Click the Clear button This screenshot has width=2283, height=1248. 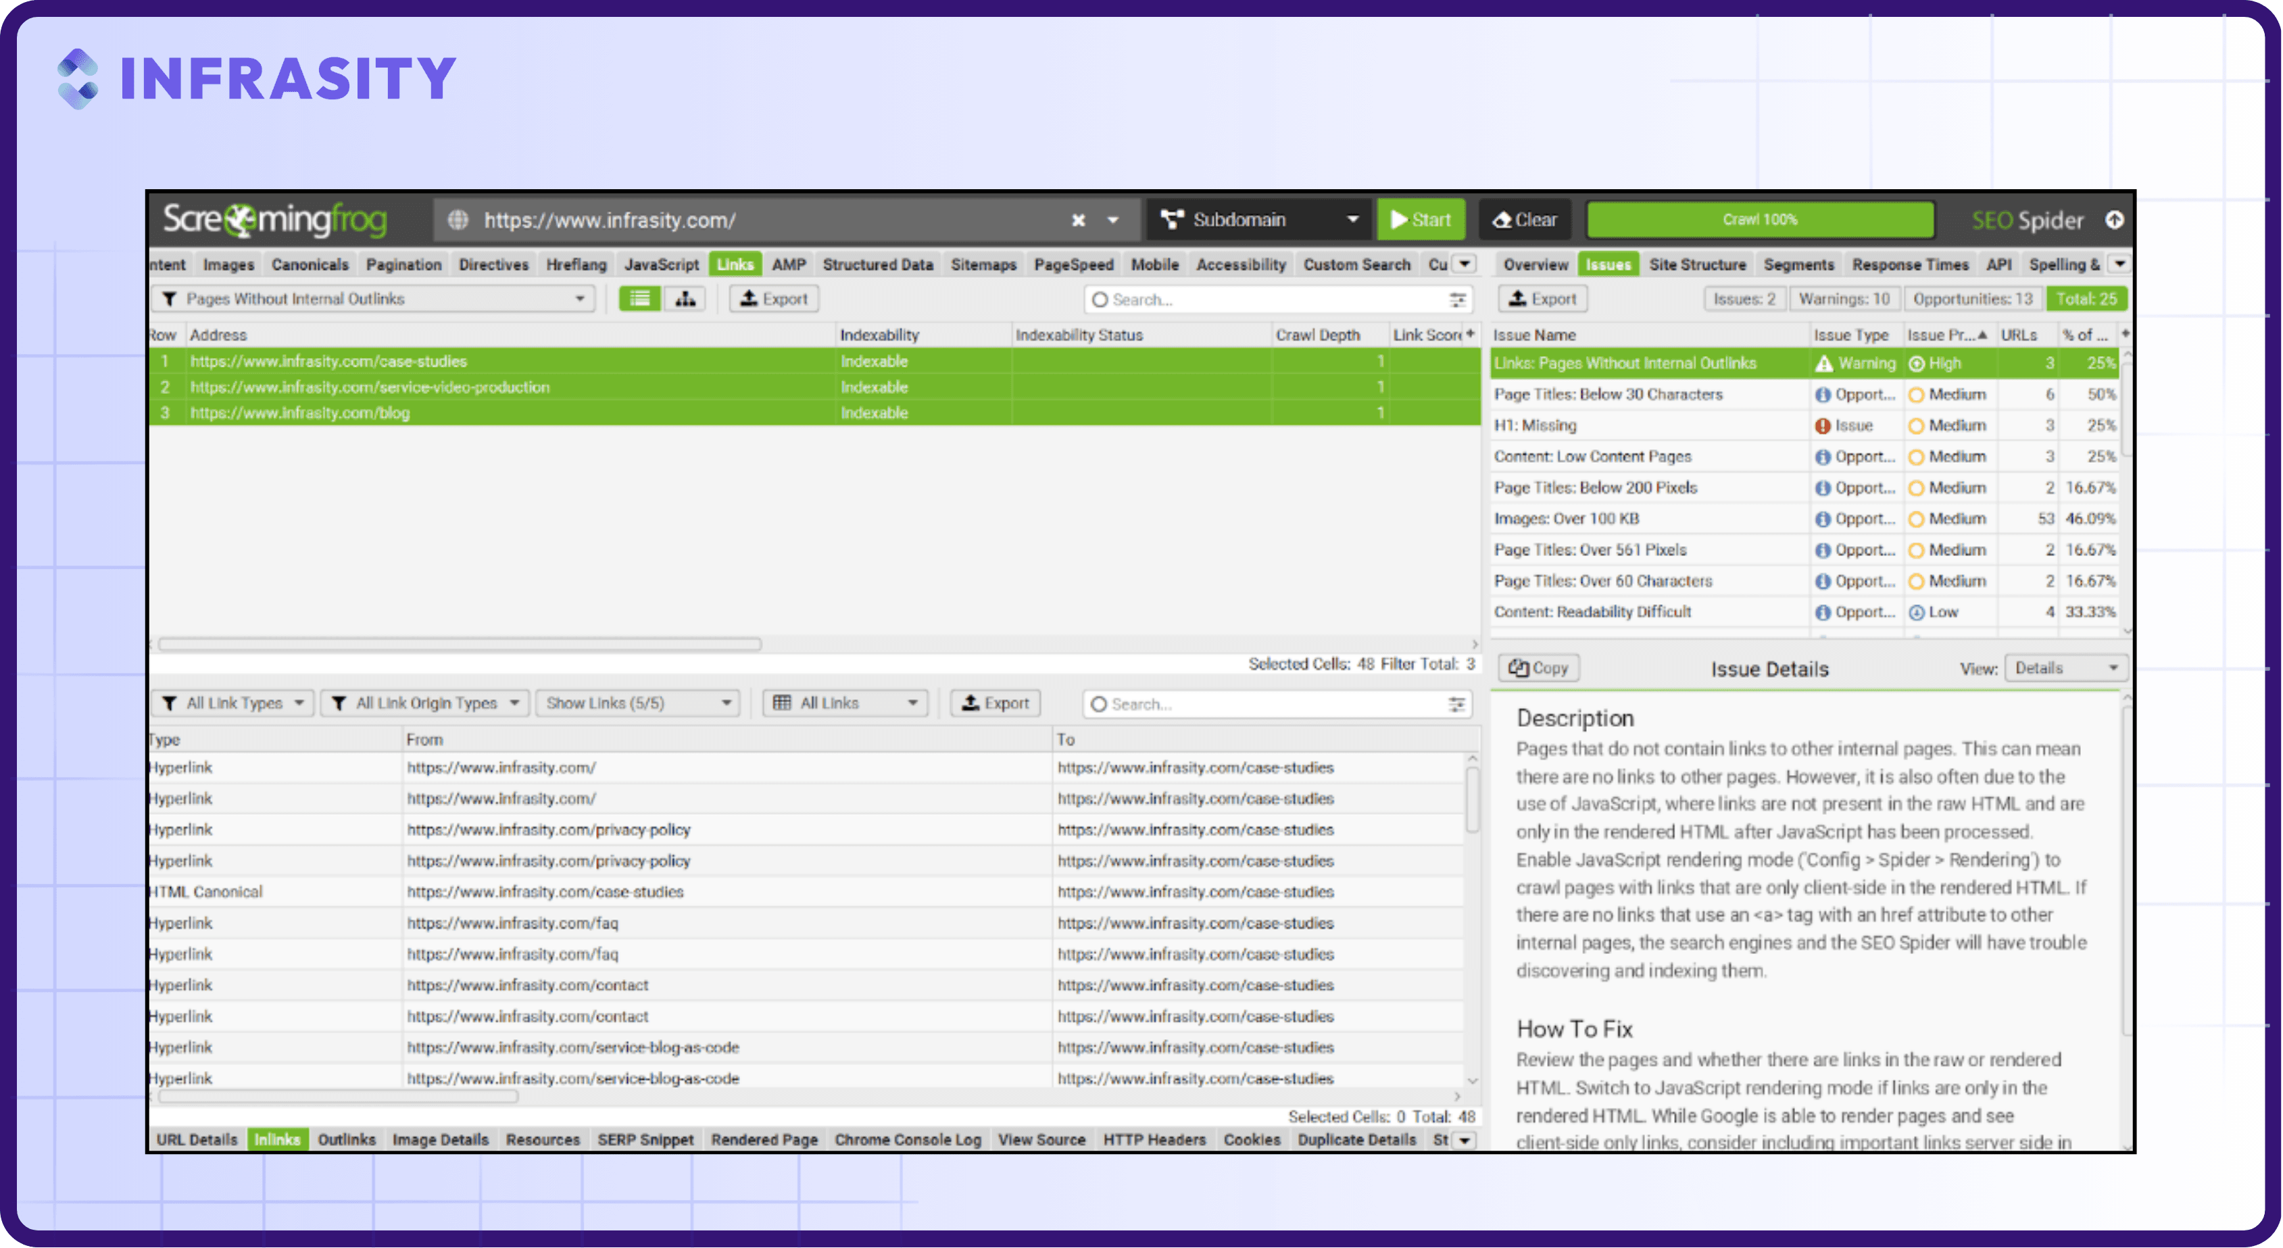(1524, 220)
